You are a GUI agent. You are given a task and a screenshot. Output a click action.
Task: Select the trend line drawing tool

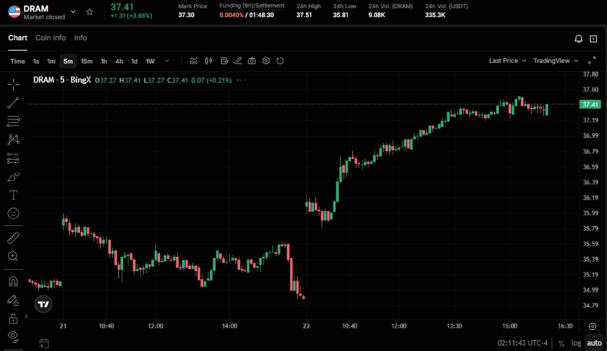[x=13, y=103]
